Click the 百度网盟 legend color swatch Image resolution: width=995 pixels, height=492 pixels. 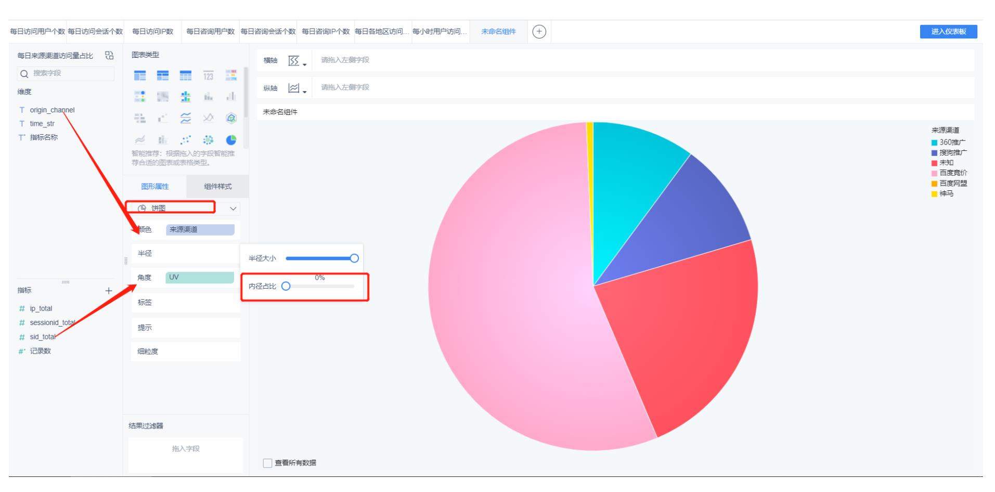click(x=934, y=184)
